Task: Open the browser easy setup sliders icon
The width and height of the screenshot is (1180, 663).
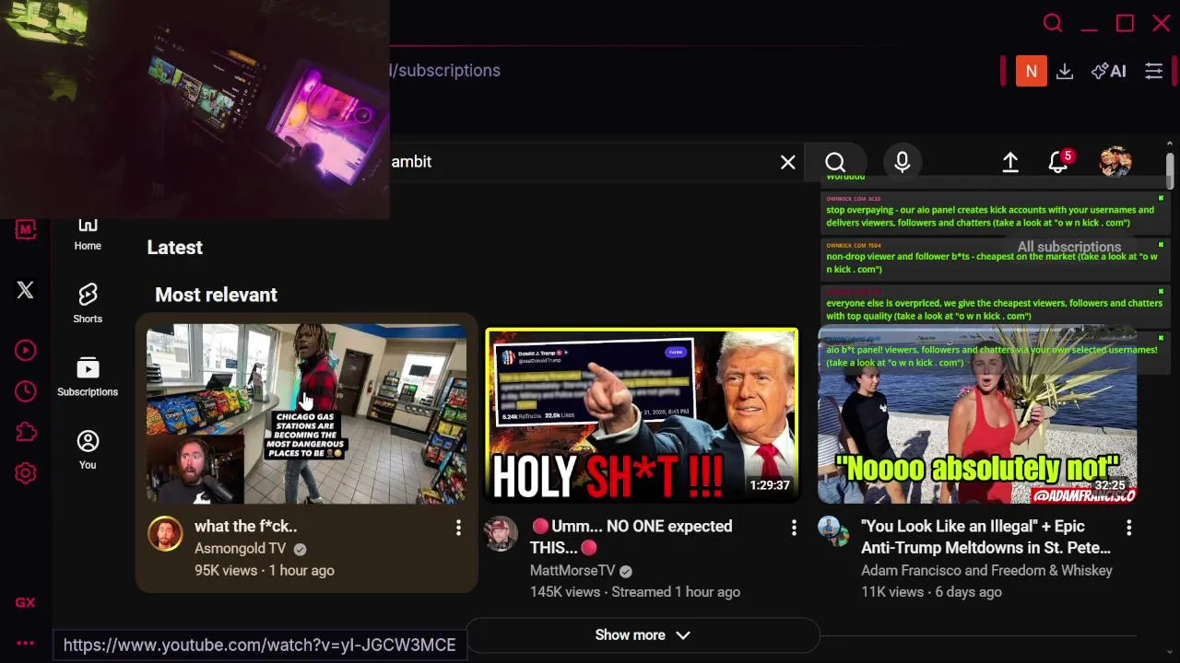Action: 1153,71
